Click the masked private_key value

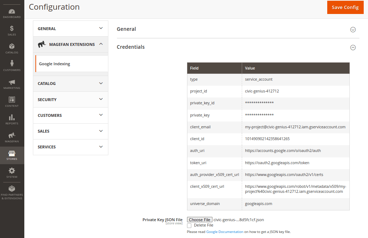(259, 115)
